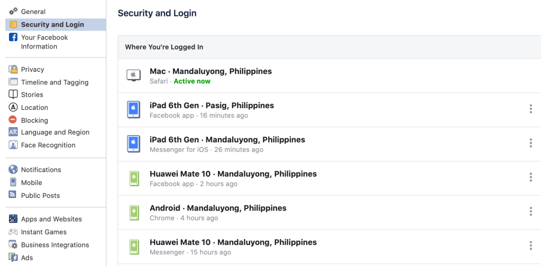
Task: Select the Huawei Mate 10 Facebook app session
Action: [x=233, y=178]
